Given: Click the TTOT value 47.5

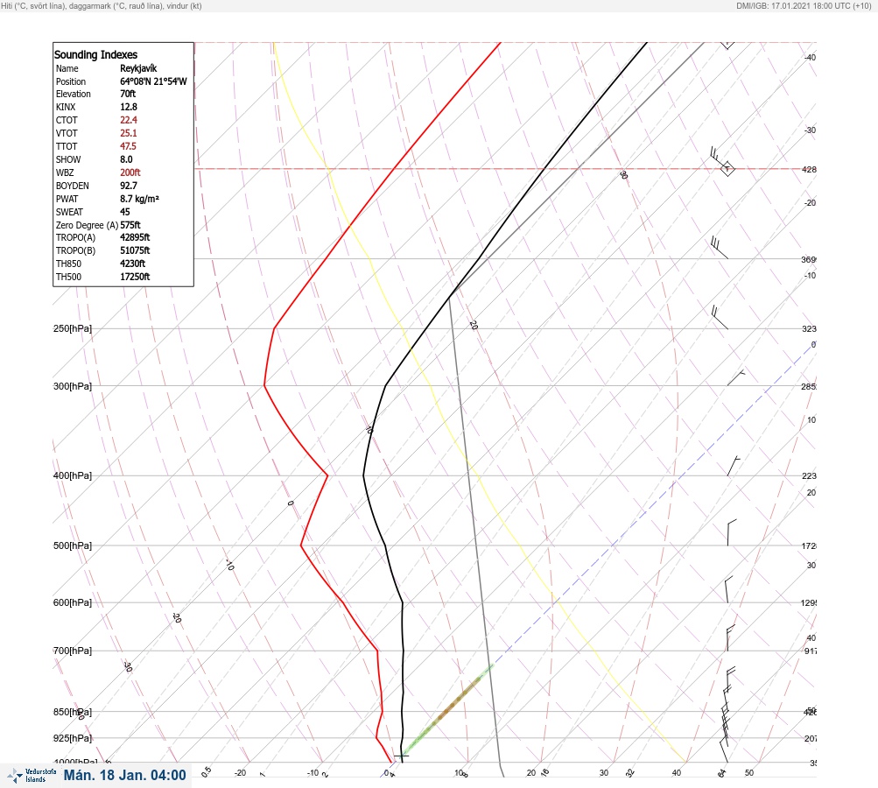Looking at the screenshot, I should pos(128,146).
